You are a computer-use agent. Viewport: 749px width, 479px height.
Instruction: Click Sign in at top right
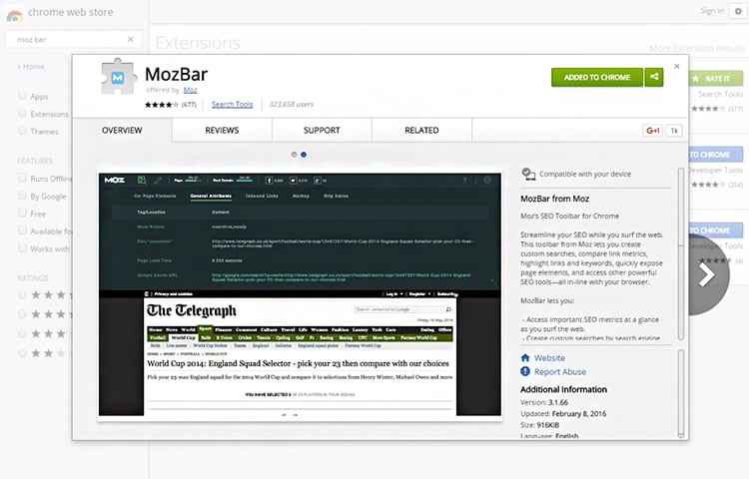coord(712,11)
